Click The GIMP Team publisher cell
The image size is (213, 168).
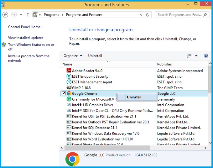pyautogui.click(x=170, y=88)
